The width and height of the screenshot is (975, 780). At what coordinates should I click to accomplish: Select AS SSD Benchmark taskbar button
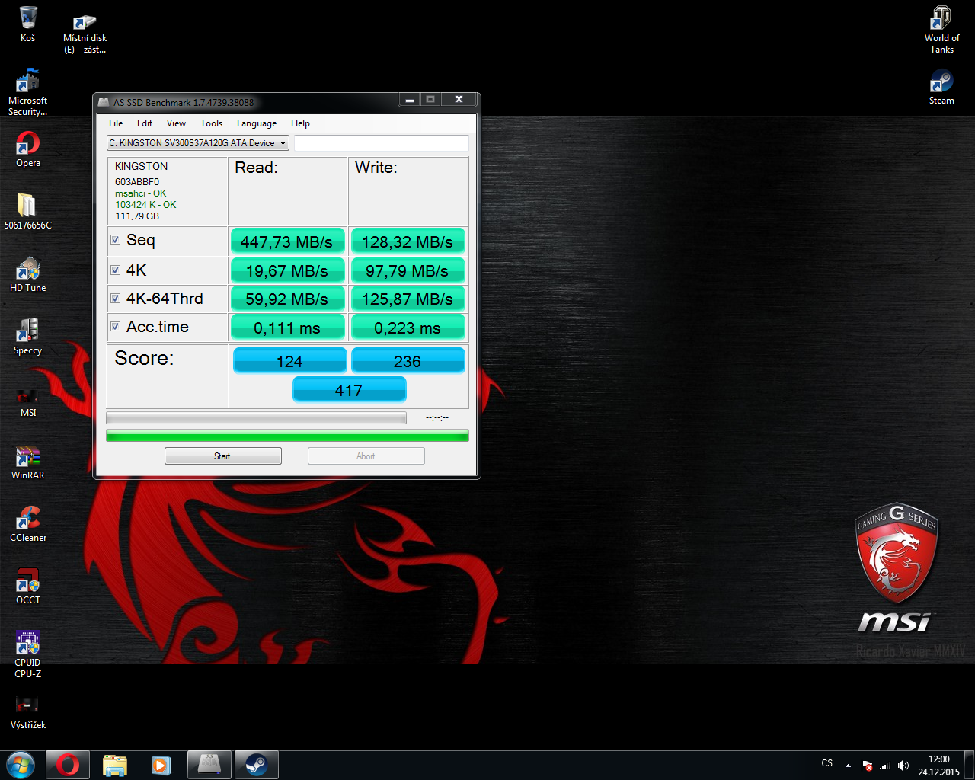tap(209, 764)
